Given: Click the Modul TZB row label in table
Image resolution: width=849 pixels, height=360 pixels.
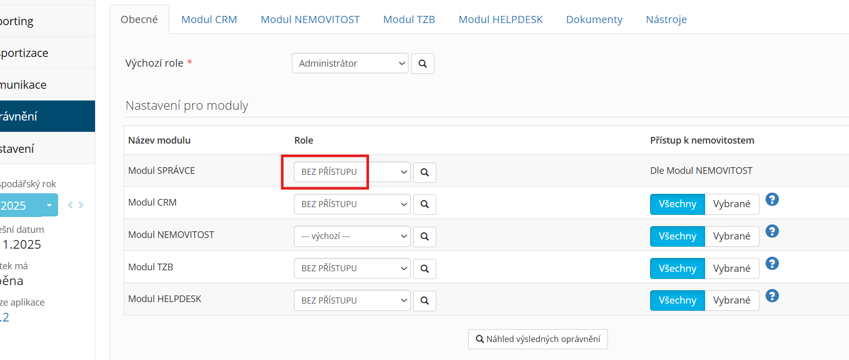Looking at the screenshot, I should [151, 267].
